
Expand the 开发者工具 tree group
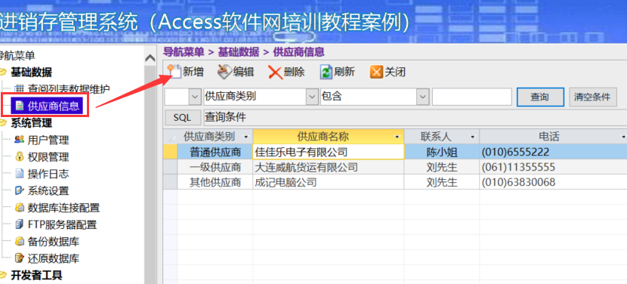coord(36,275)
